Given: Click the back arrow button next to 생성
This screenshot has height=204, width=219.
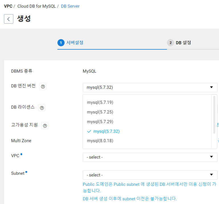Looking at the screenshot, I should [9, 19].
